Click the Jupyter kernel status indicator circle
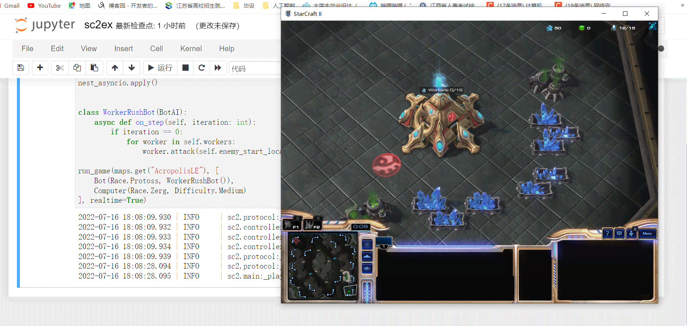Screen dimensions: 687x326 661,49
